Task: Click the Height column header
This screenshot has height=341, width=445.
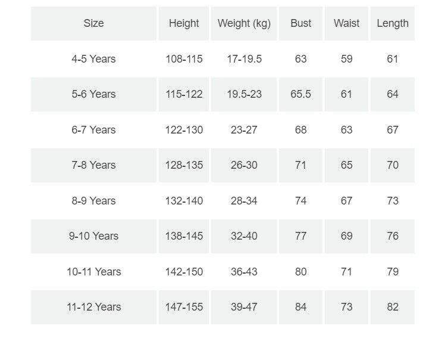Action: (x=184, y=23)
